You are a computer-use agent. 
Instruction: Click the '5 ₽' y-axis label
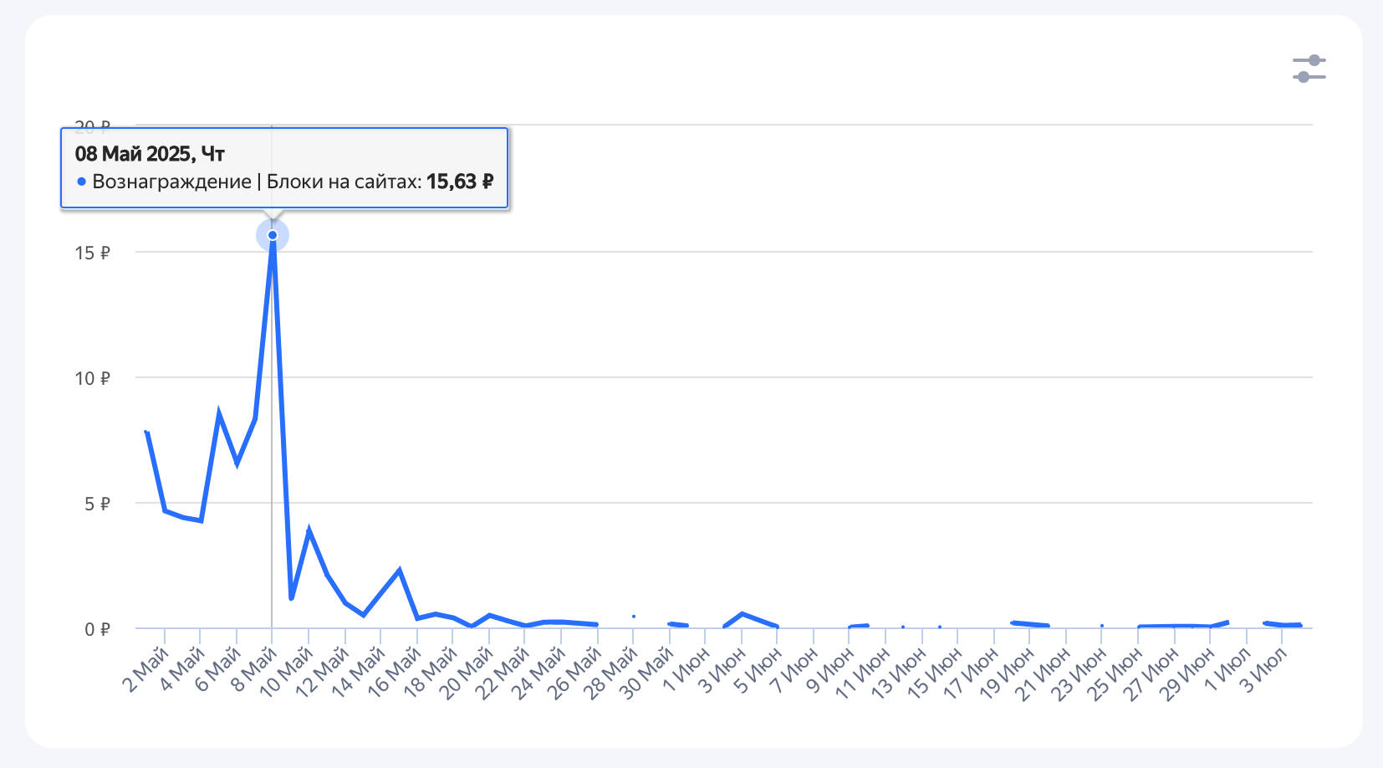coord(96,504)
